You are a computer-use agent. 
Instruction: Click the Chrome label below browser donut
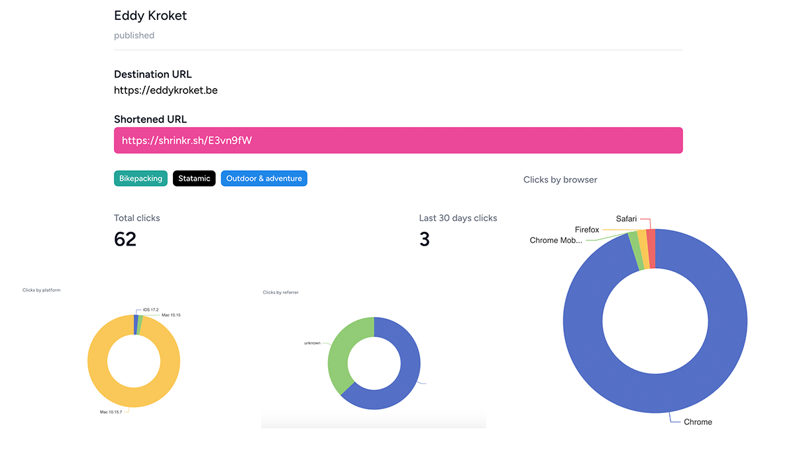pyautogui.click(x=698, y=422)
